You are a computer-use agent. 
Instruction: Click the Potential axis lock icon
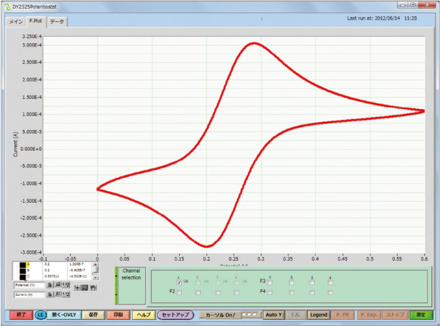tap(50, 285)
